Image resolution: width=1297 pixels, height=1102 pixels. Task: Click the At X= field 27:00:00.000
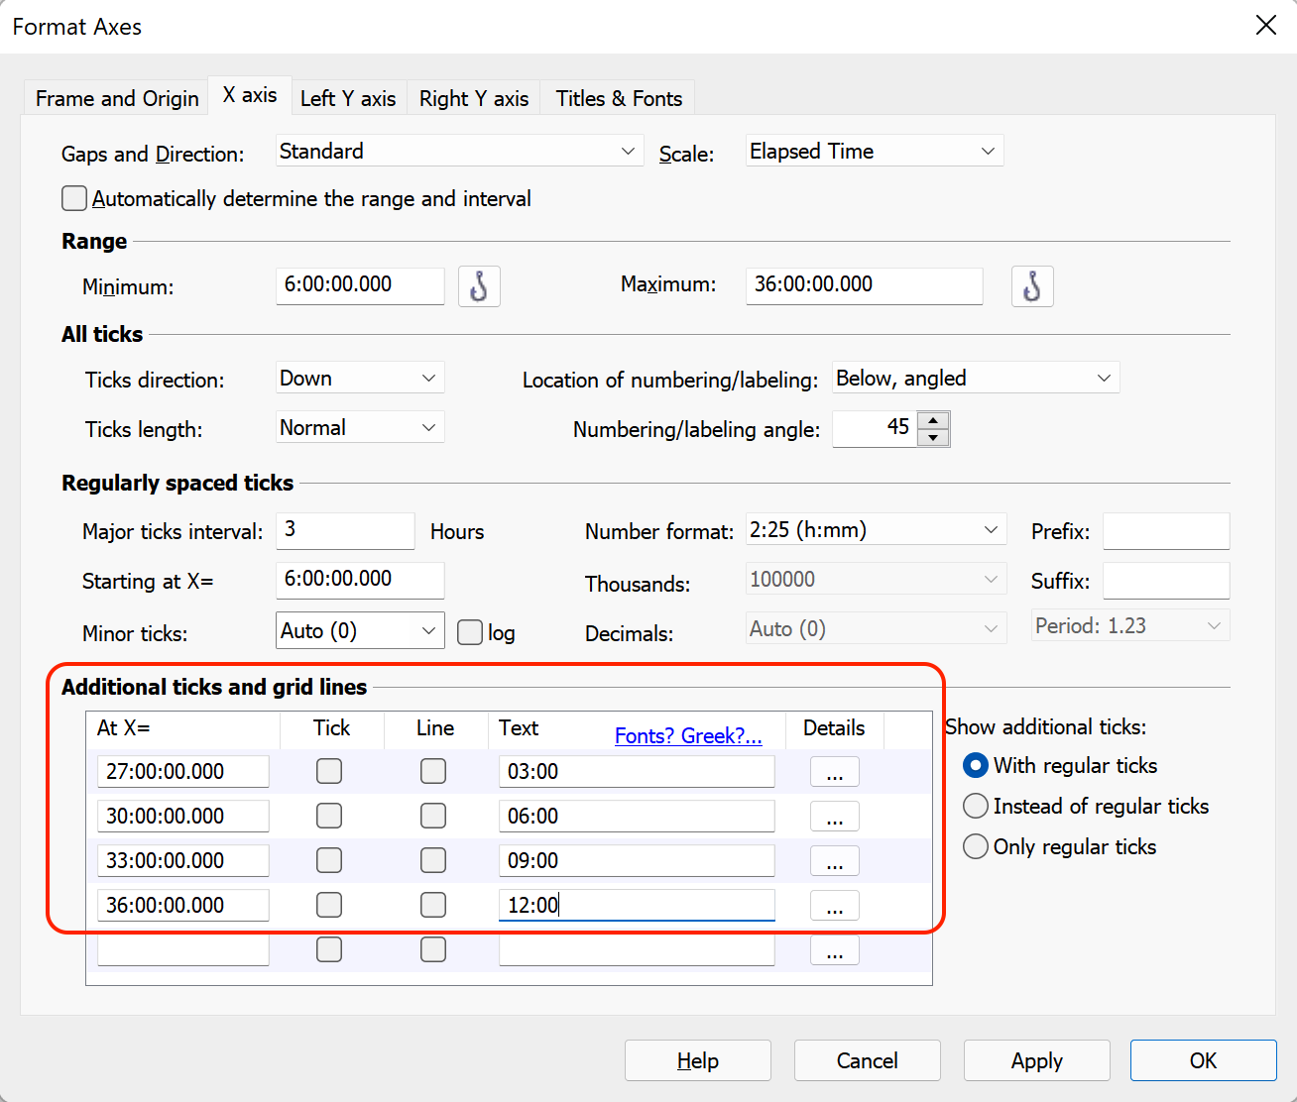183,771
